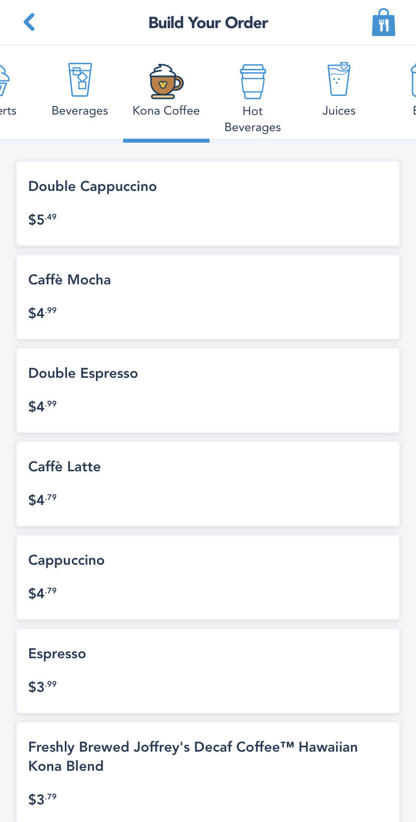Switch to the Beverages tab label
The width and height of the screenshot is (416, 822).
[80, 111]
